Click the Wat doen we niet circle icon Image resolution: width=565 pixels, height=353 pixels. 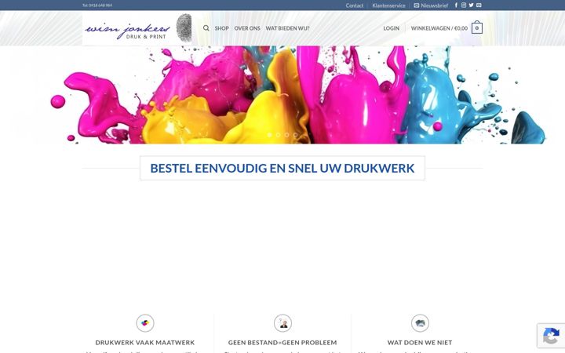click(x=420, y=323)
